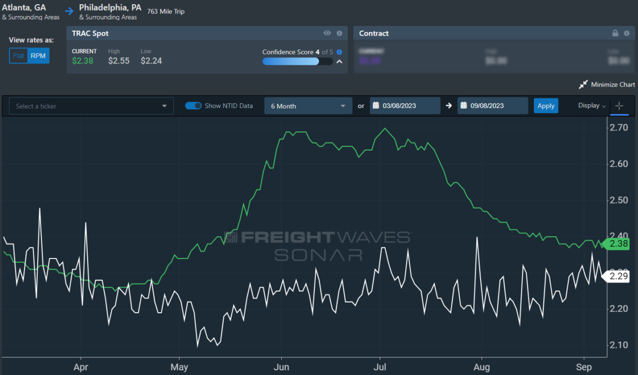
Task: Click the Confidence Score 4 of 5 text
Action: click(298, 52)
